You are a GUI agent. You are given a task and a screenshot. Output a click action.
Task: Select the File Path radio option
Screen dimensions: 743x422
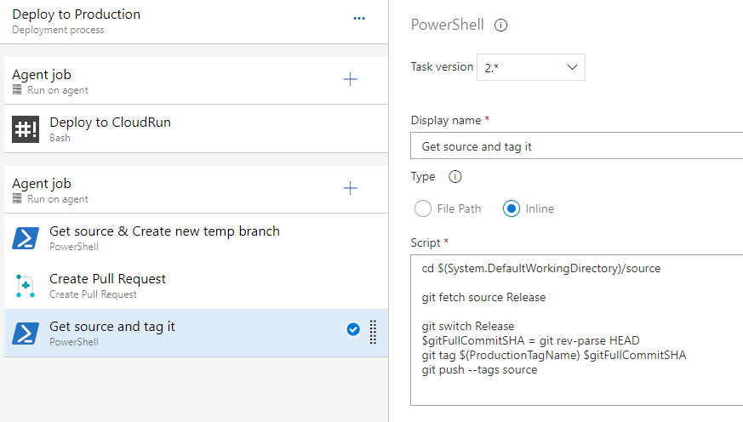pyautogui.click(x=423, y=208)
